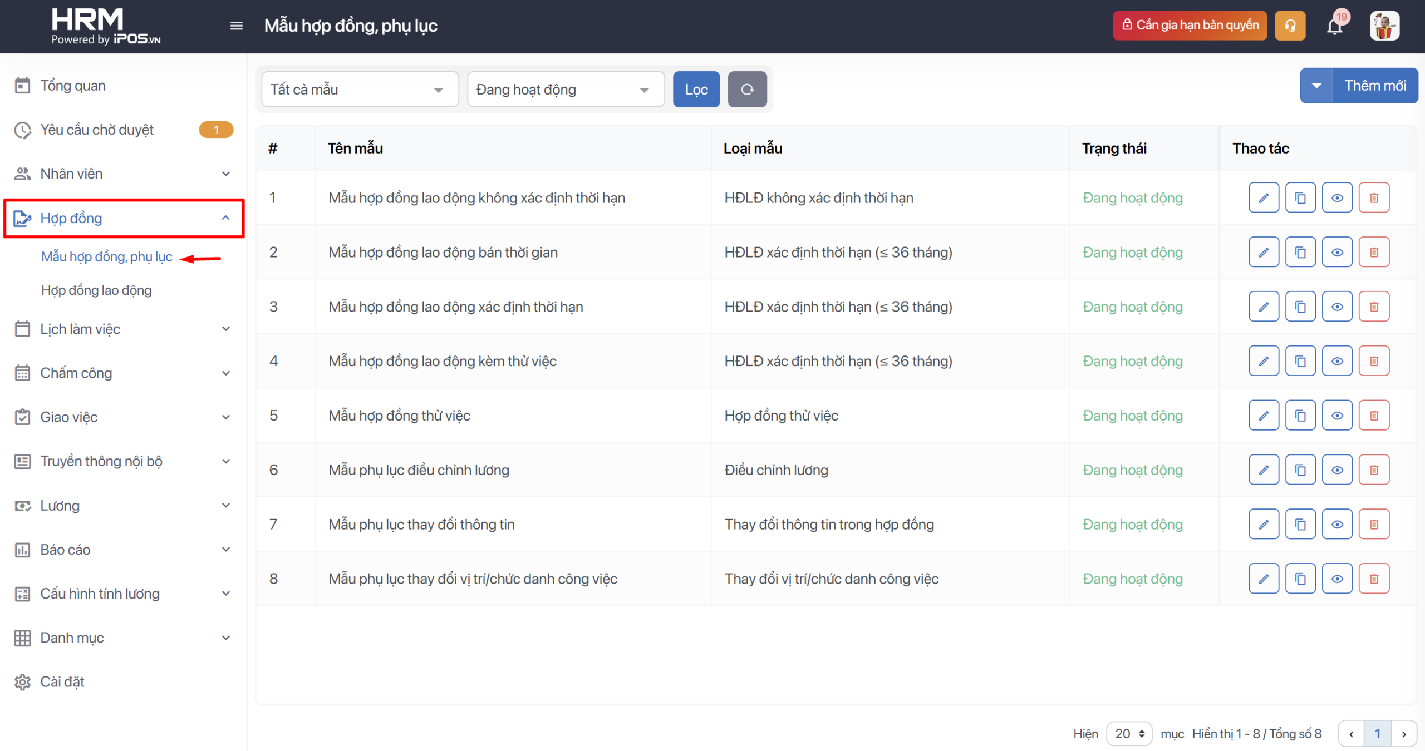
Task: Copy the template in row 3
Action: pyautogui.click(x=1300, y=307)
